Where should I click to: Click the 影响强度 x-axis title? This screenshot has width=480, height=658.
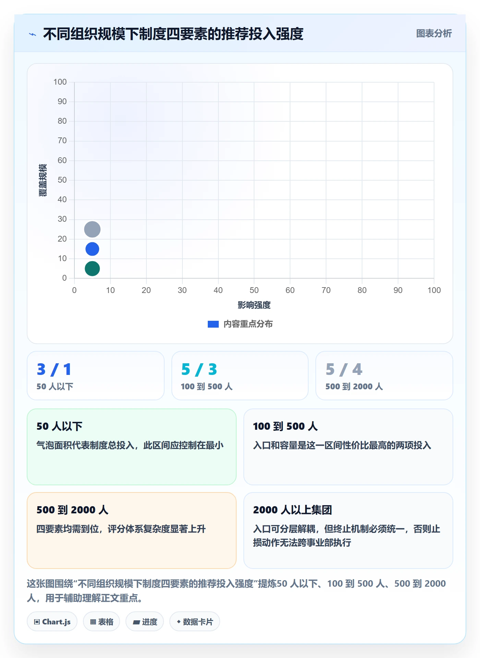point(254,305)
